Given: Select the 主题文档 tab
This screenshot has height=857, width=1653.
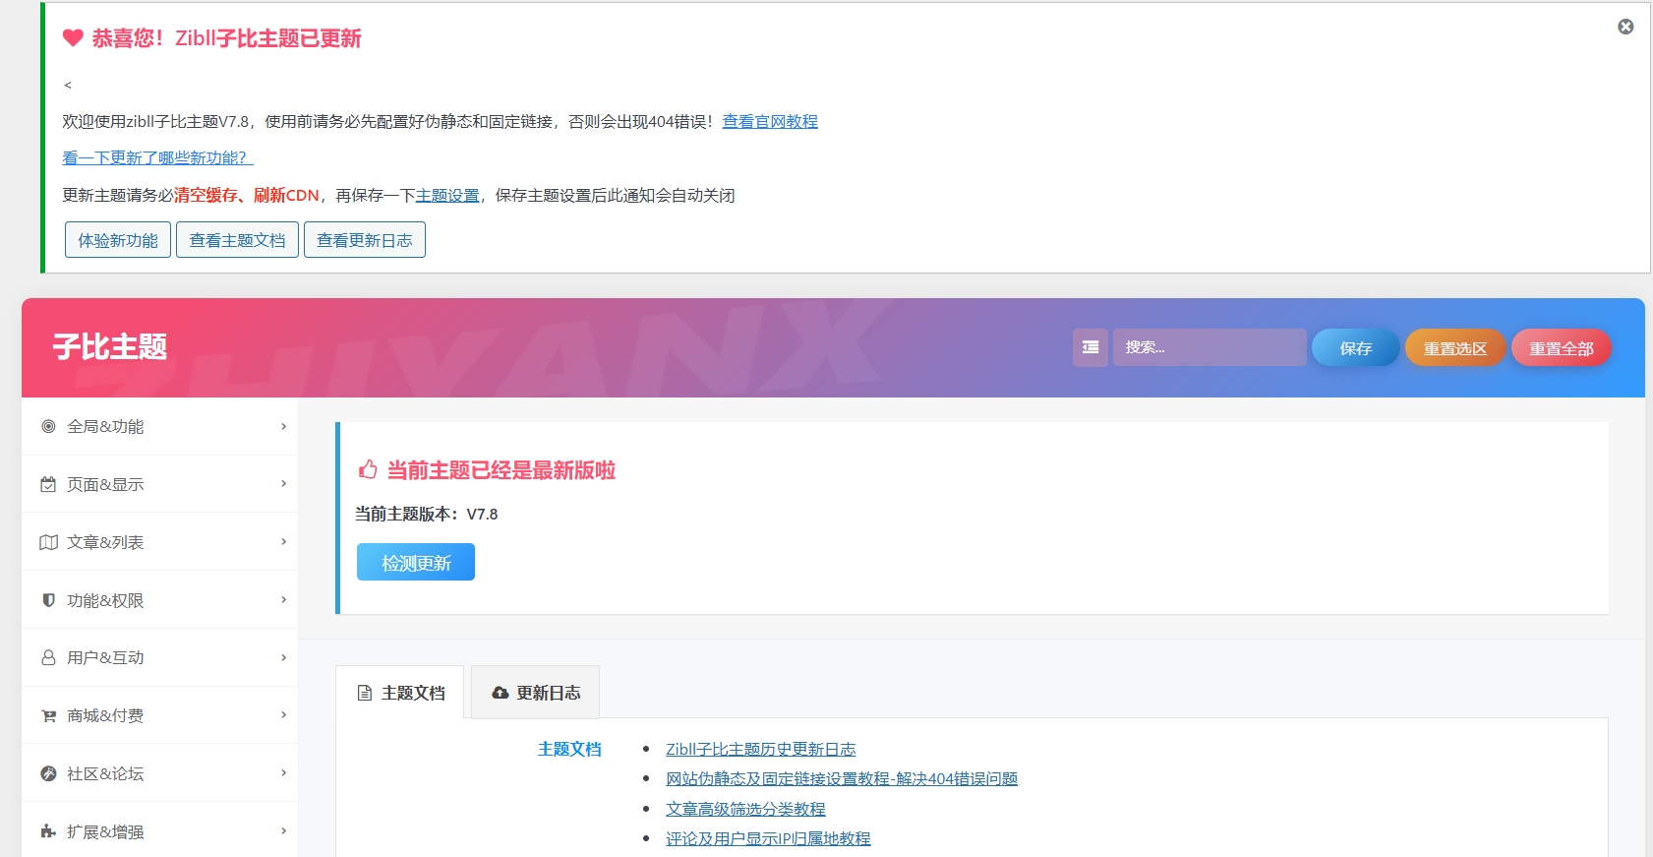Looking at the screenshot, I should (400, 693).
